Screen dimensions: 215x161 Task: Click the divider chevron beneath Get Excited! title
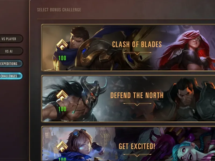pyautogui.click(x=137, y=155)
